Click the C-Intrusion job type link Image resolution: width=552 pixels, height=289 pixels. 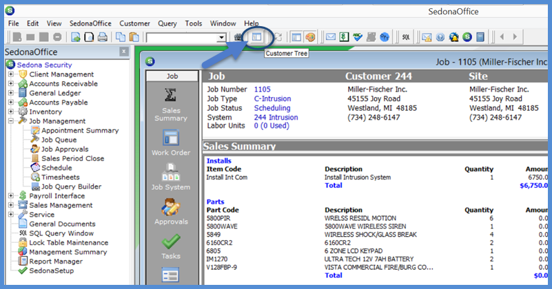coord(272,99)
